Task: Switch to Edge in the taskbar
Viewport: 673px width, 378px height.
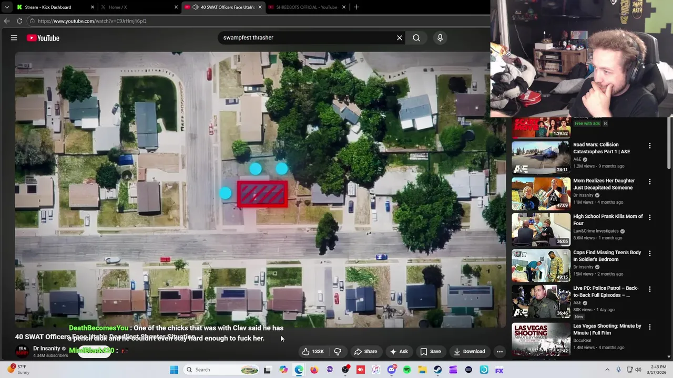Action: [x=299, y=370]
